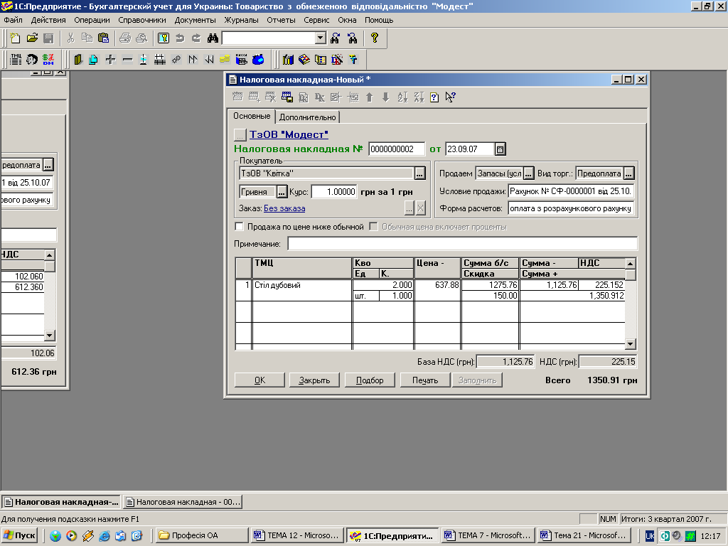Open buyer ТзОВ Квітка selection button
This screenshot has height=546, width=728.
tap(419, 173)
